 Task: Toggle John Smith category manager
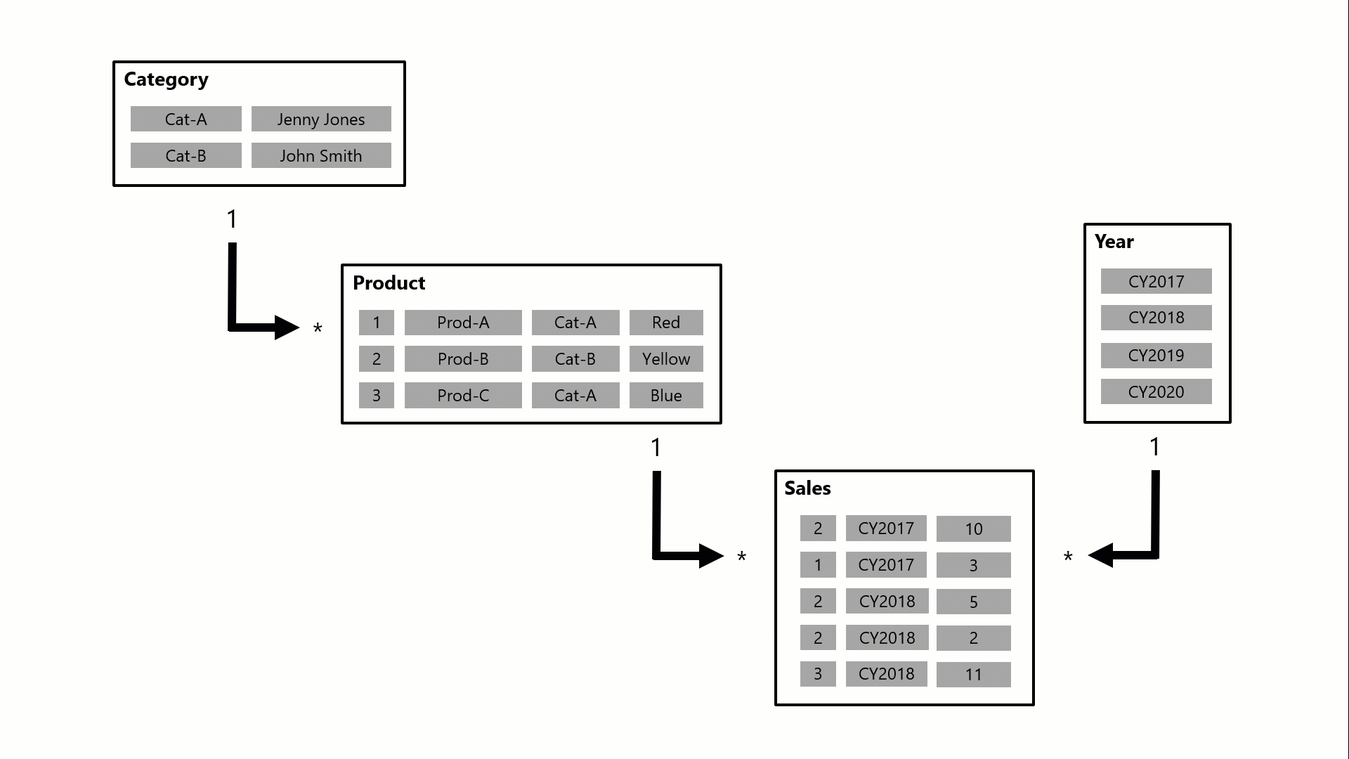[x=320, y=156]
